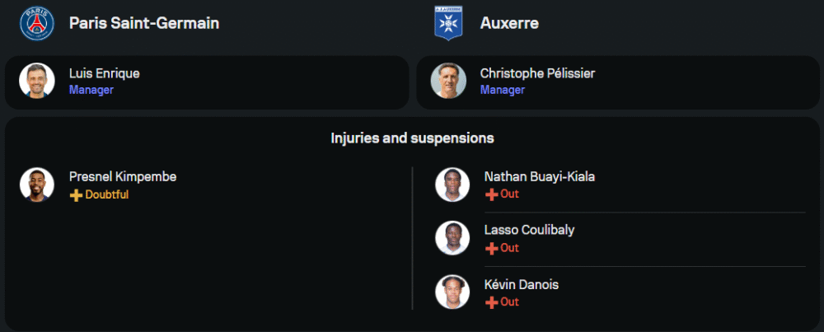Open Nathan Buayi-Kiala's player name
This screenshot has width=824, height=332.
click(x=540, y=176)
